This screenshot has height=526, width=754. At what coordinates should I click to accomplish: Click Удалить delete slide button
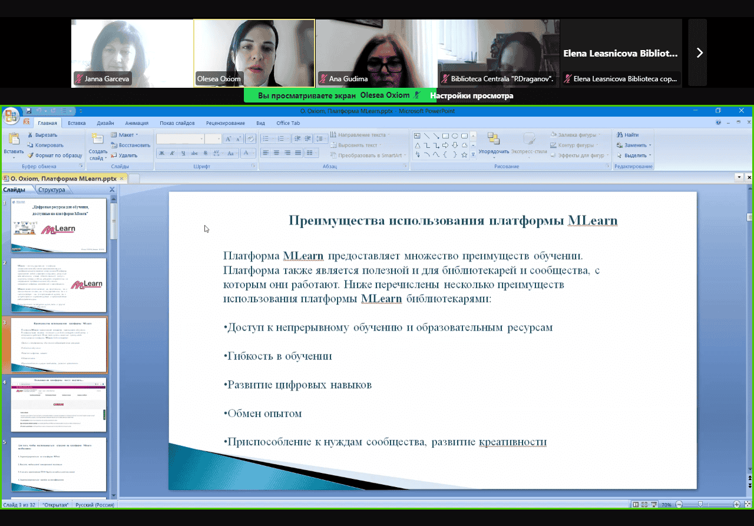[124, 156]
